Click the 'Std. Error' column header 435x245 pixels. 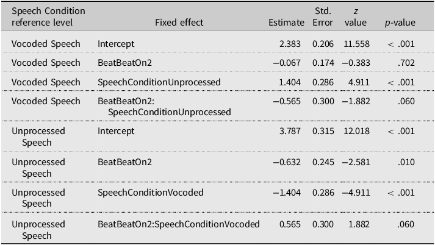(323, 17)
